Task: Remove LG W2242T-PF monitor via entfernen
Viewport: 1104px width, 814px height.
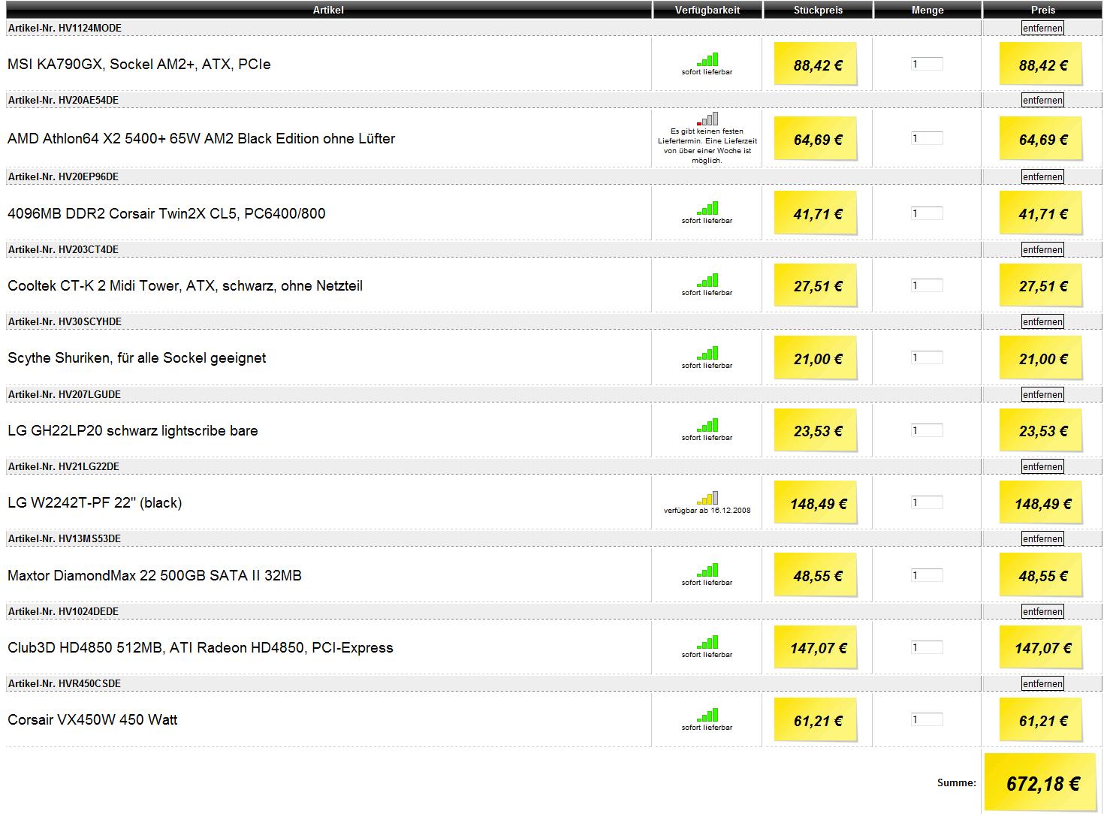Action: (x=1042, y=466)
